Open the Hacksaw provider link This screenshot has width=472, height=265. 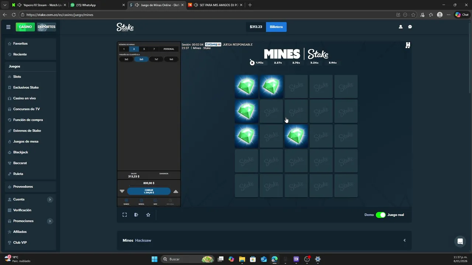[x=143, y=240]
